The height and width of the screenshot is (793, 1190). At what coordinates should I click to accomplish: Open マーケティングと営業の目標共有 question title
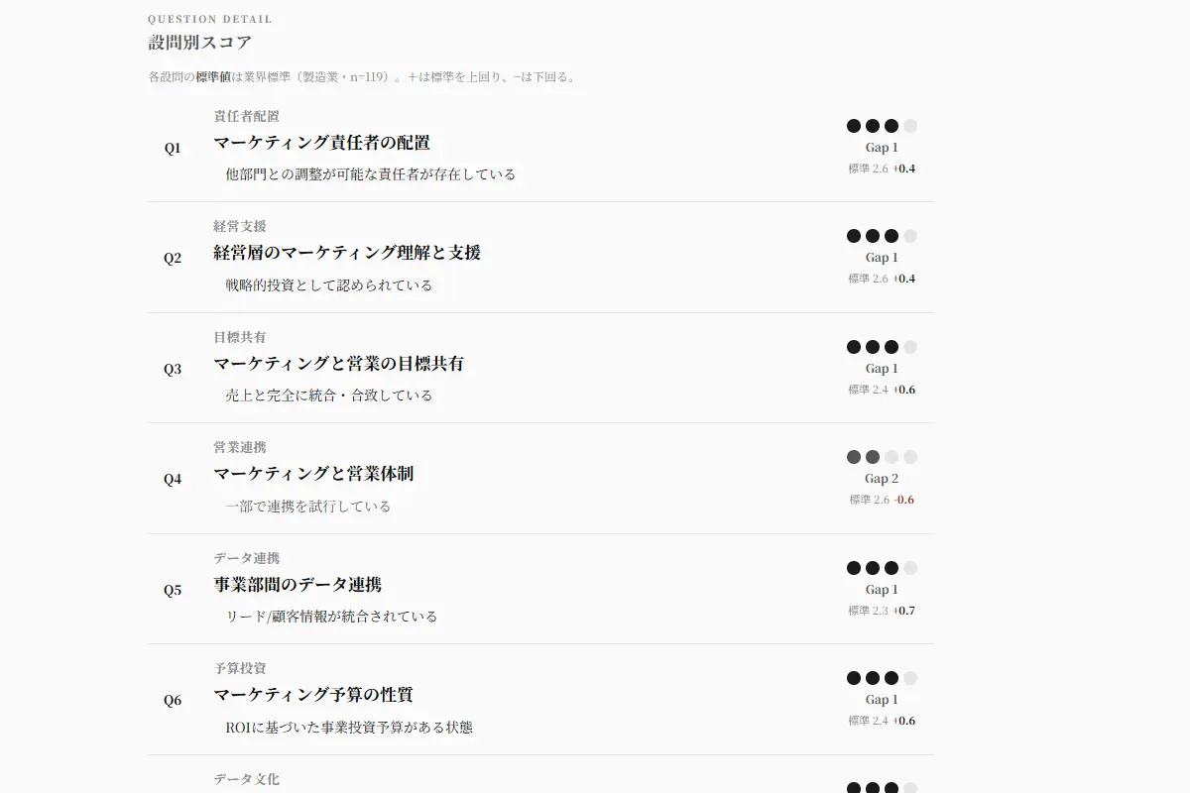point(338,364)
